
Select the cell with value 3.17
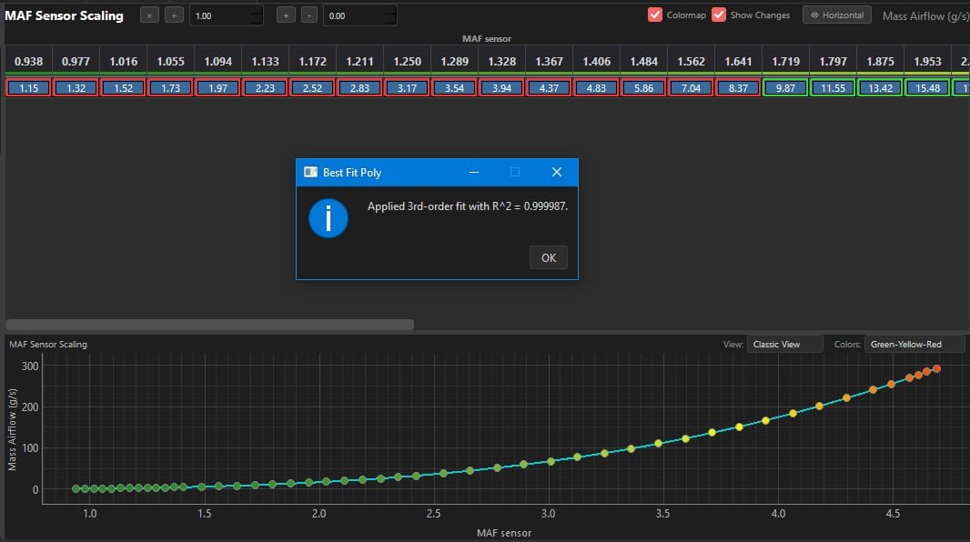407,88
